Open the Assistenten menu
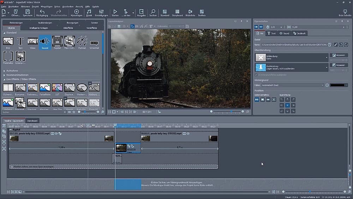The image size is (353, 199). [68, 6]
